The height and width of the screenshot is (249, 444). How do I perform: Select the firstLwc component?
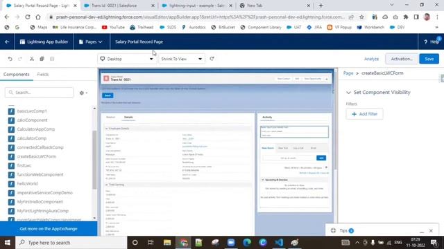[24, 165]
